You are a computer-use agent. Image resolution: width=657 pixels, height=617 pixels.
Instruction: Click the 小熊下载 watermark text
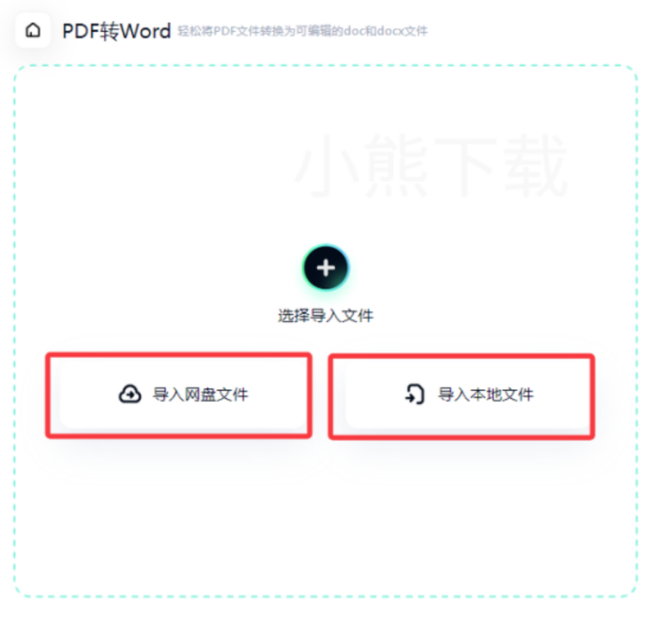pyautogui.click(x=431, y=165)
